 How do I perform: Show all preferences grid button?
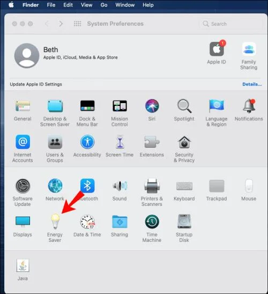[77, 24]
